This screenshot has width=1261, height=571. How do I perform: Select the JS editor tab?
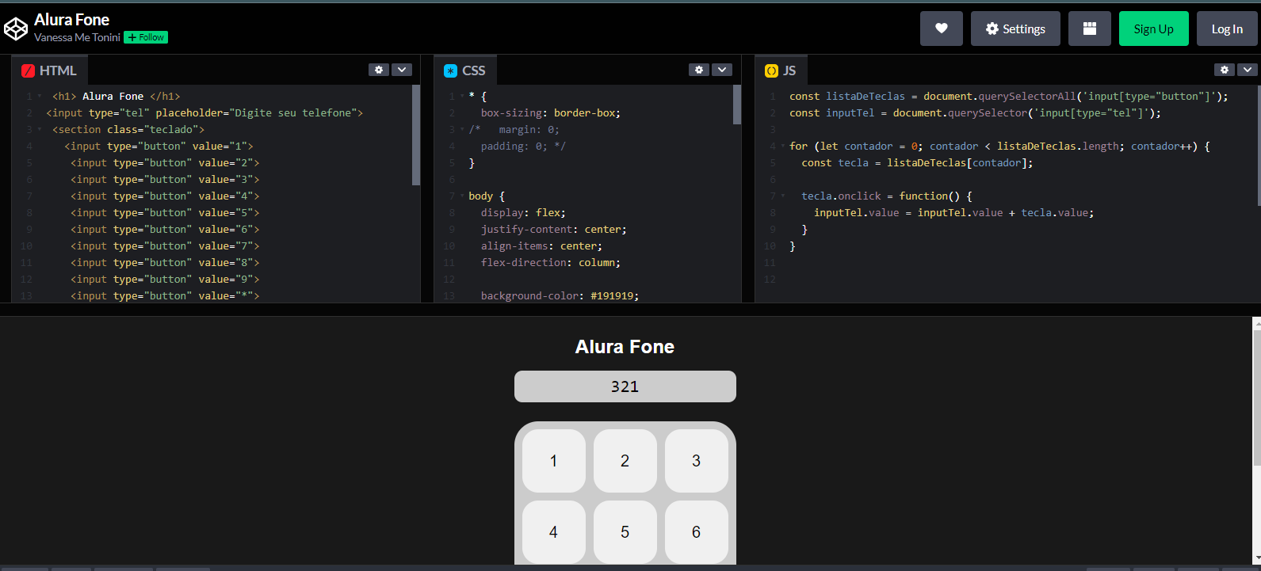tap(781, 70)
